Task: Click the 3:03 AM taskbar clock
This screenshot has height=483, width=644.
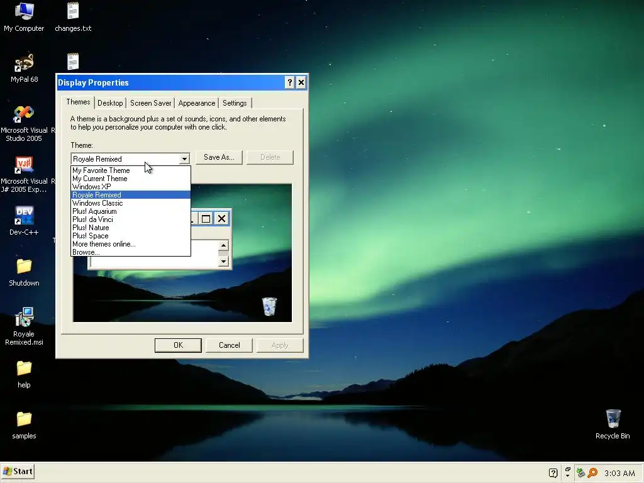Action: tap(619, 473)
